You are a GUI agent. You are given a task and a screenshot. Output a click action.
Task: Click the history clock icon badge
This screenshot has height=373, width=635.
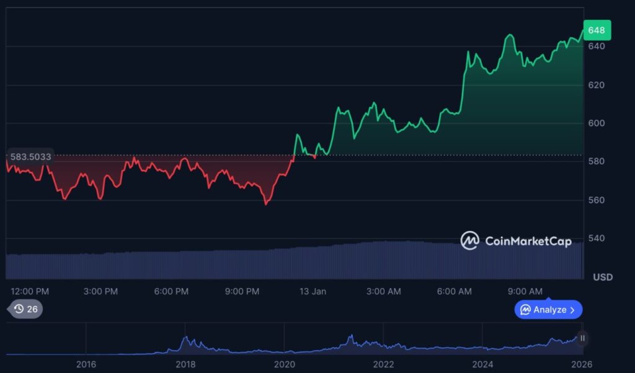tap(19, 308)
